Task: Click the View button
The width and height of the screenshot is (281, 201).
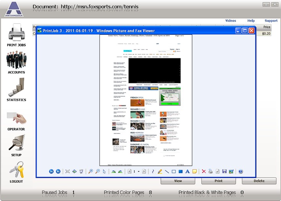Action: click(x=178, y=181)
